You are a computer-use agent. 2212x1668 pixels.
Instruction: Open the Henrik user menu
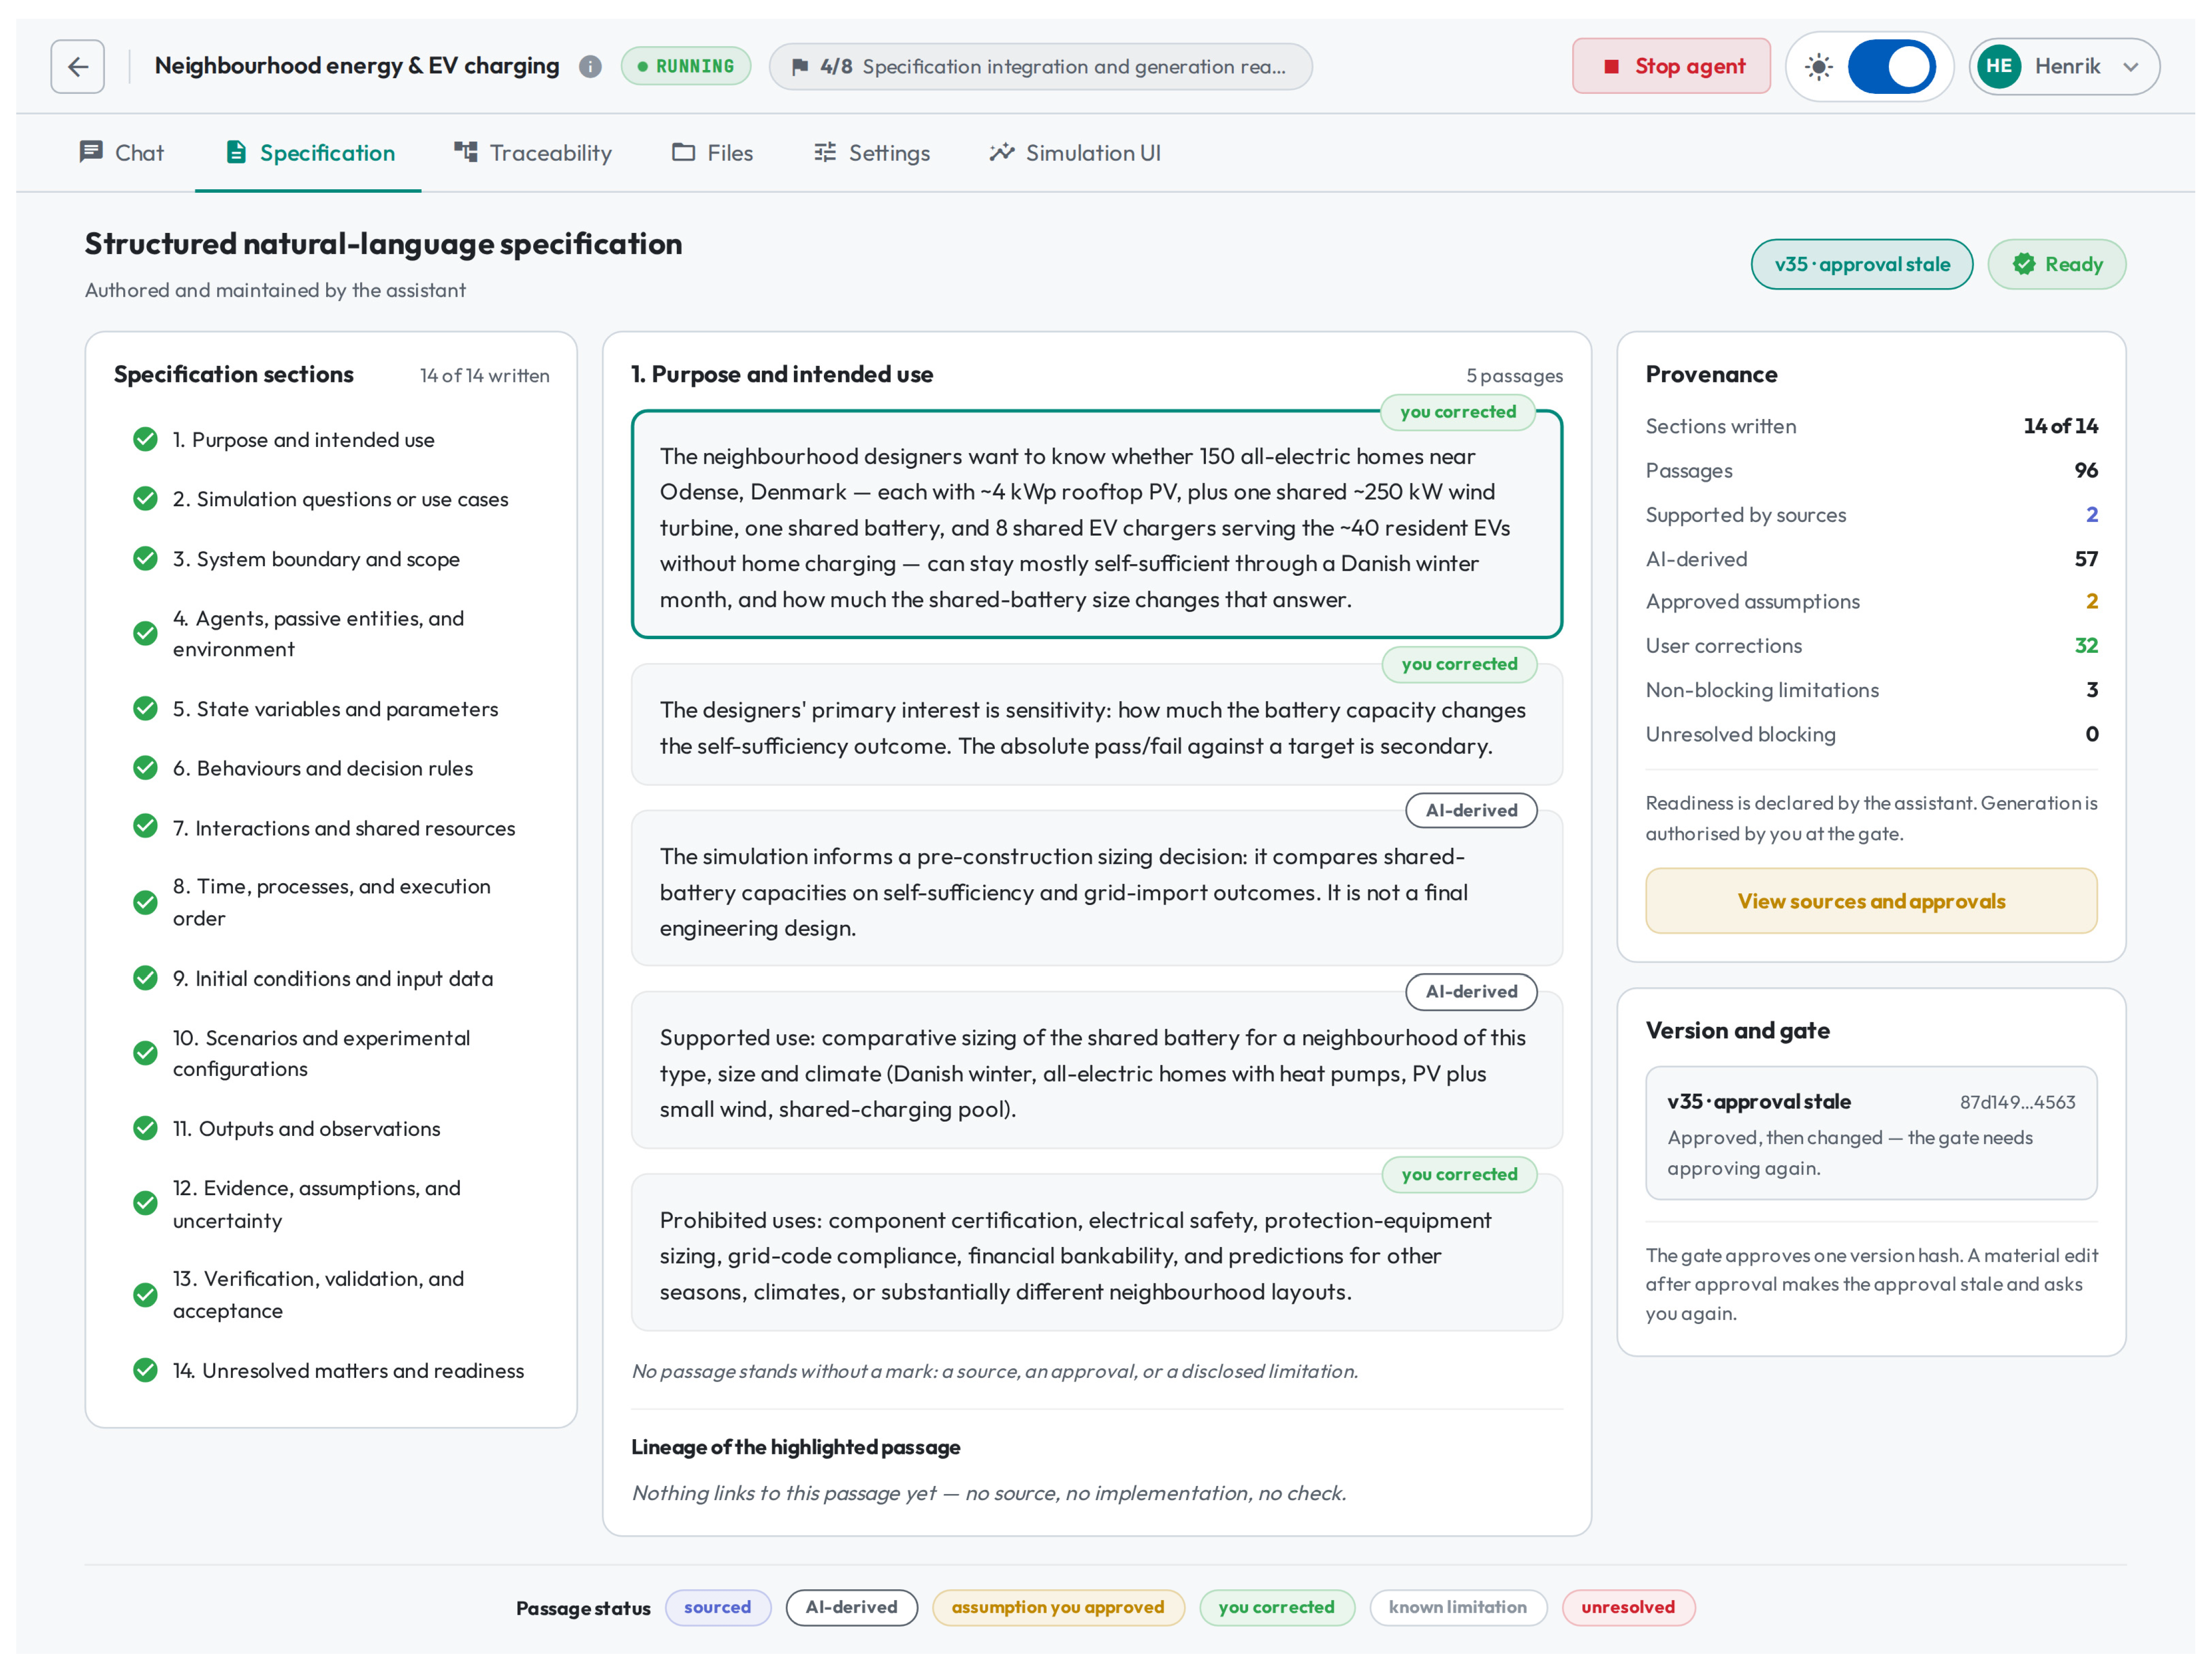[2064, 66]
